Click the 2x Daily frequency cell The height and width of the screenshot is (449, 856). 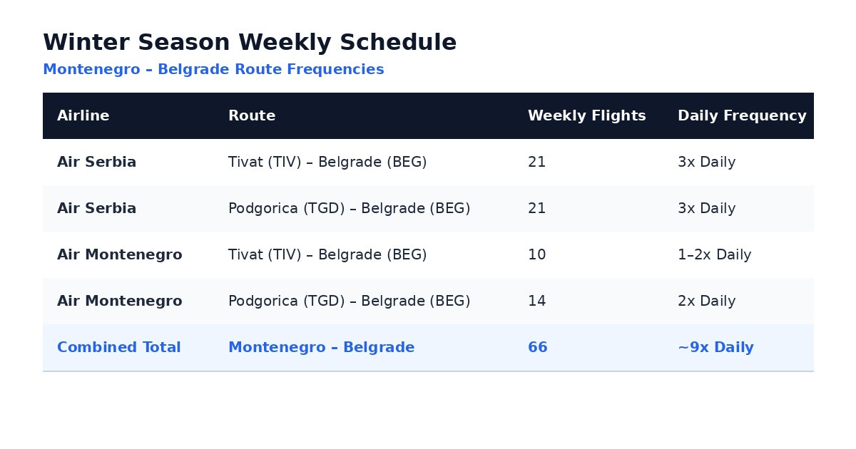point(707,301)
